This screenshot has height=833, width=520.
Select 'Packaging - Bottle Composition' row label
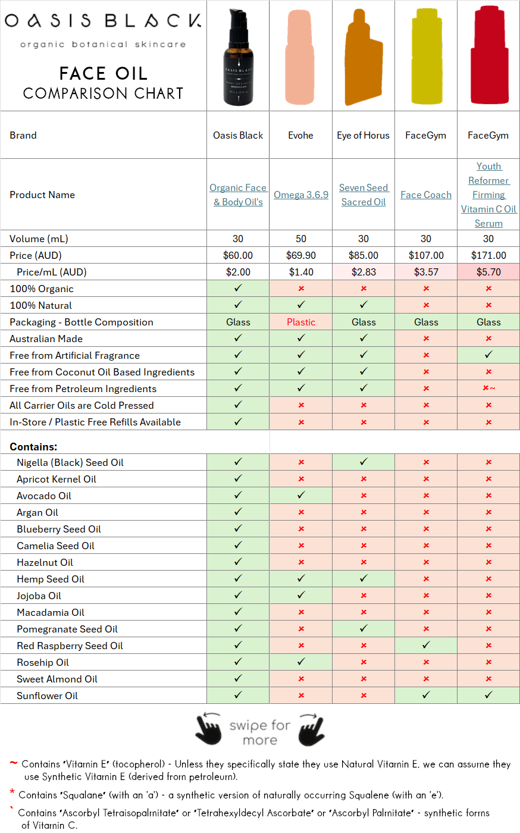(82, 322)
